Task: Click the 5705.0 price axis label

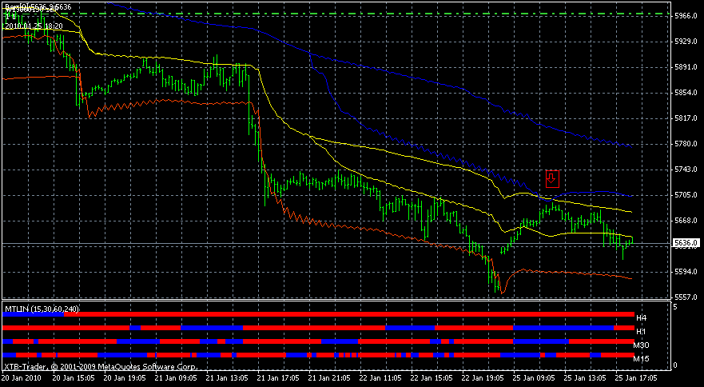Action: [x=686, y=195]
